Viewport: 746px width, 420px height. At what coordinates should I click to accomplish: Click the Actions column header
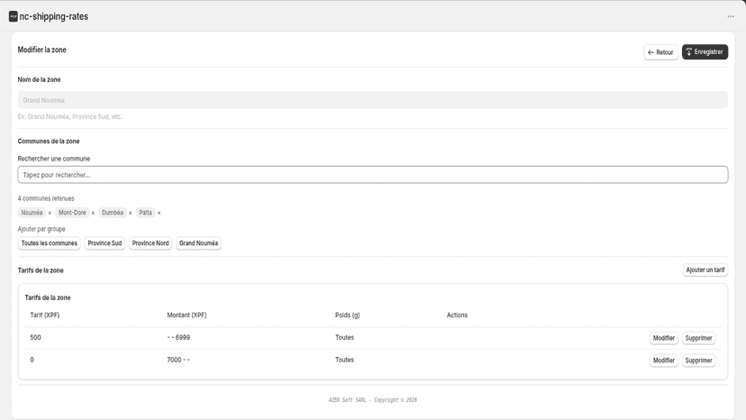[x=457, y=315]
